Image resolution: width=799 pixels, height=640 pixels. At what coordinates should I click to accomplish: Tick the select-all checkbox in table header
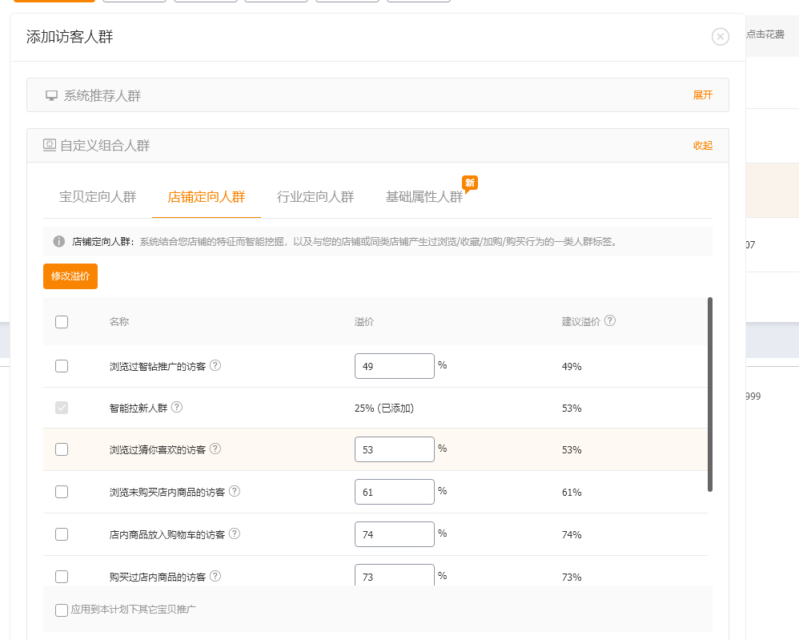[x=62, y=322]
